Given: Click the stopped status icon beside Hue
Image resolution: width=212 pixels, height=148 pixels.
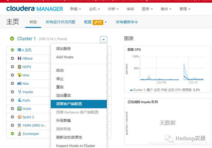Looking at the screenshot, I should (x=12, y=83).
